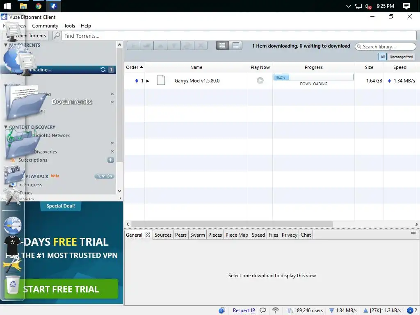Click the play arrow in the Play Now column
Viewport: 420px width, 315px height.
[260, 80]
